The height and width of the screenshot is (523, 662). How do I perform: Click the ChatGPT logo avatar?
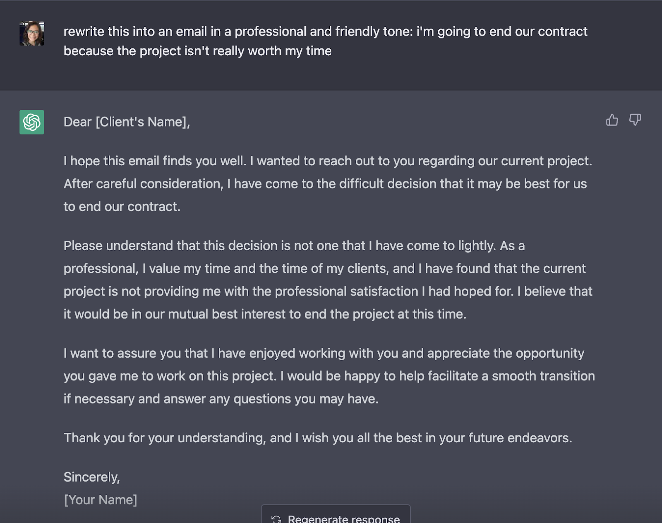32,122
